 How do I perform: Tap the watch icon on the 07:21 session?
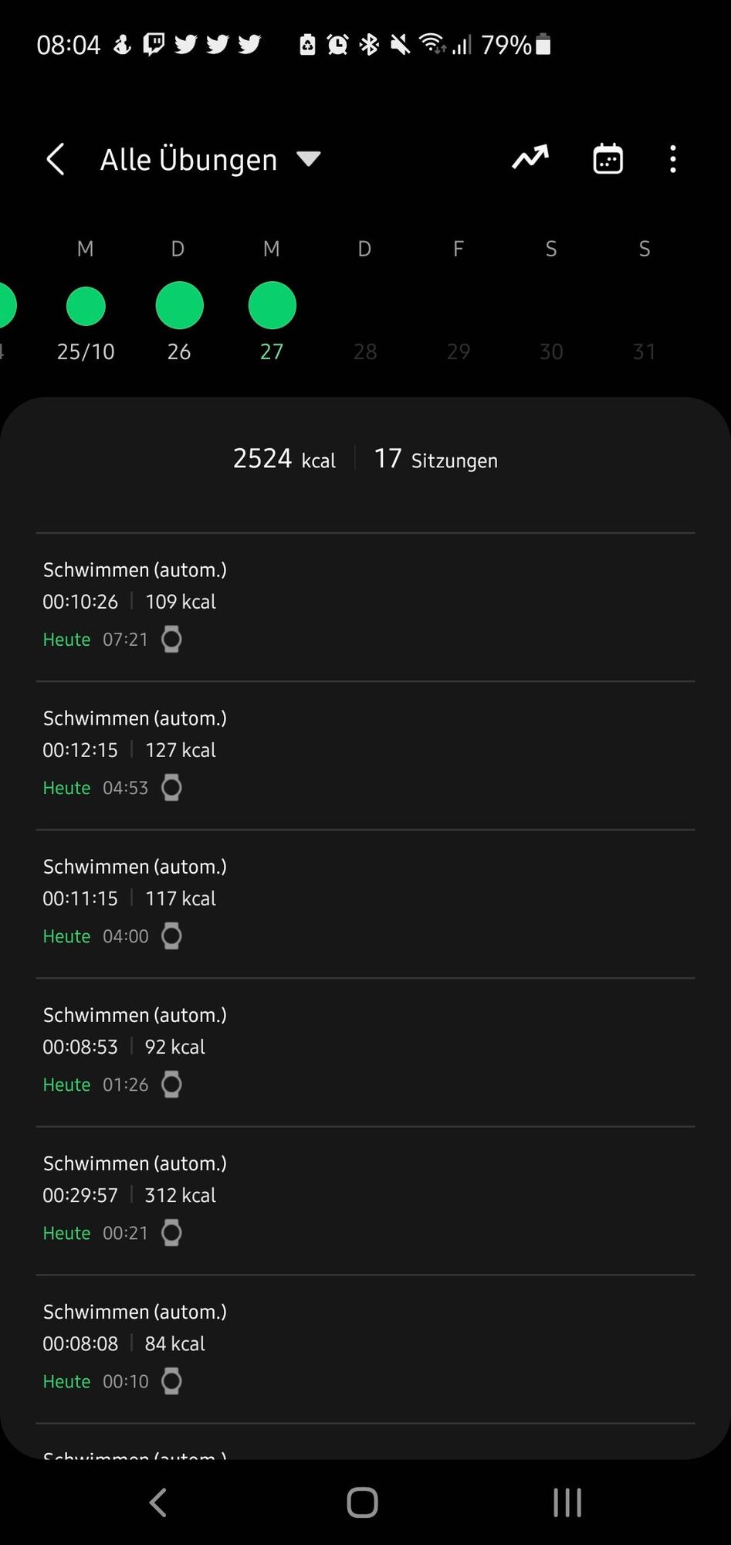pos(171,640)
